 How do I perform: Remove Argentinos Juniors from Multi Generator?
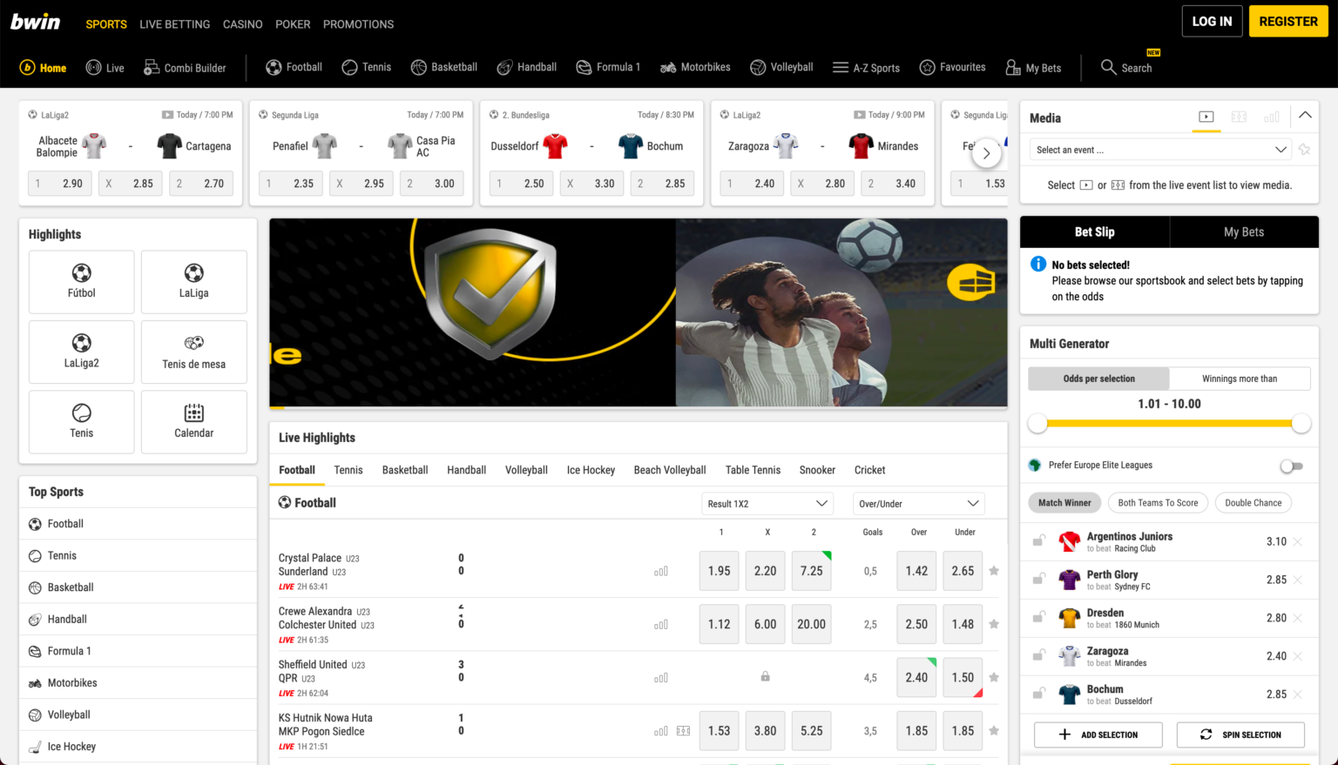point(1298,541)
